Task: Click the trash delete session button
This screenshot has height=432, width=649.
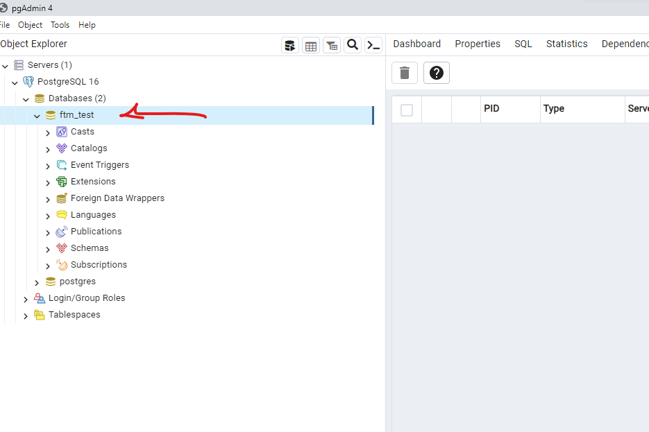Action: coord(405,73)
